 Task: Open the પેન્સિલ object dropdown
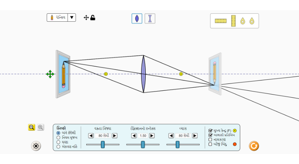[72, 18]
